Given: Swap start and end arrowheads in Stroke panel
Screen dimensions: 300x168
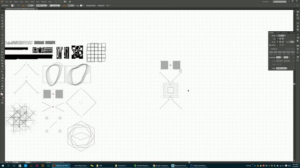Looking at the screenshot, I should (294, 57).
